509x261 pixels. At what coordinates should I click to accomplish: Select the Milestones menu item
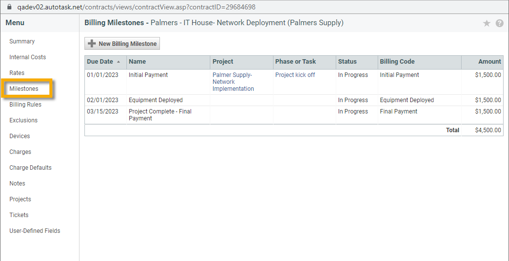[x=24, y=89]
